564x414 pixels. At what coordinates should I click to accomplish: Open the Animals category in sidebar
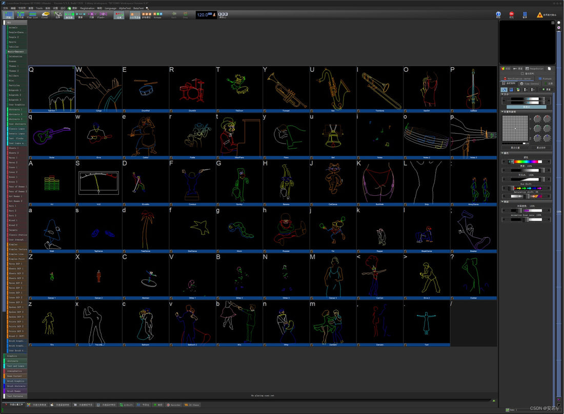pyautogui.click(x=17, y=27)
